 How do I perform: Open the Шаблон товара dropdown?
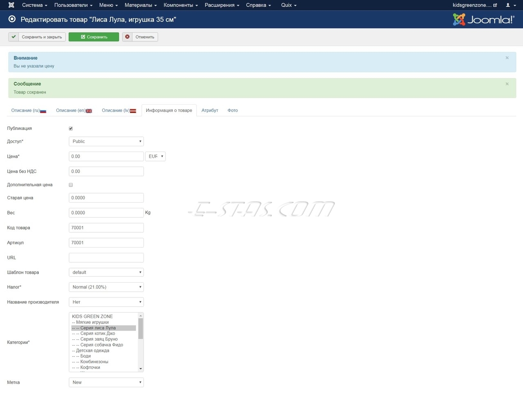click(x=106, y=272)
